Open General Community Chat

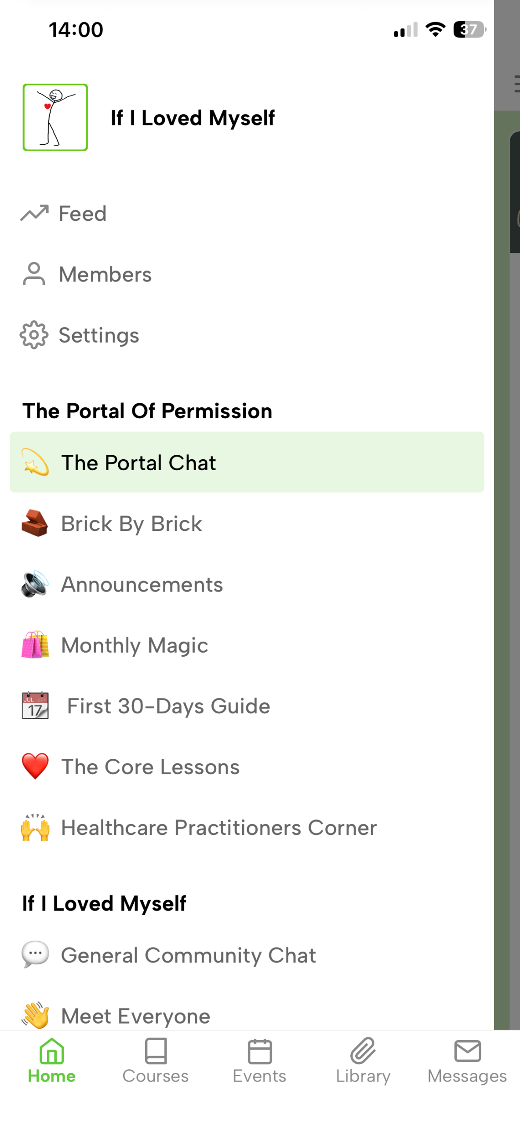point(188,955)
